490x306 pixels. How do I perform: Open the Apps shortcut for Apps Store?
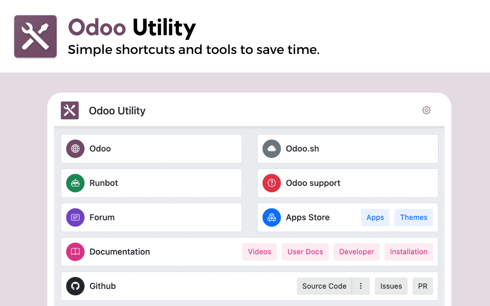click(375, 217)
